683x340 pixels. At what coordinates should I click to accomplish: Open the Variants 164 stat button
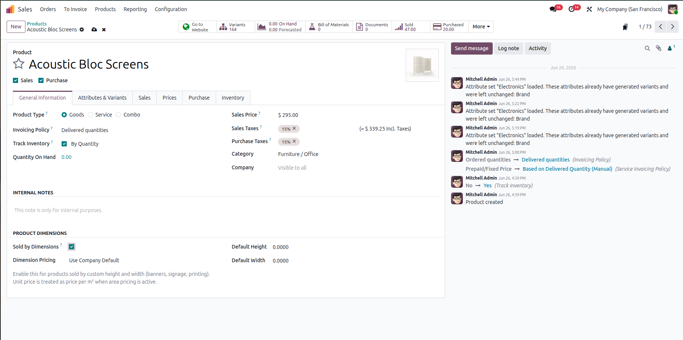tap(236, 27)
